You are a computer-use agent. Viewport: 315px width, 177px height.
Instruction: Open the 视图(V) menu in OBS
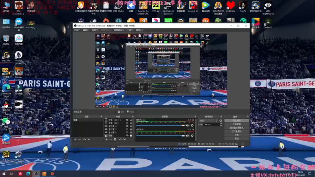(95, 30)
